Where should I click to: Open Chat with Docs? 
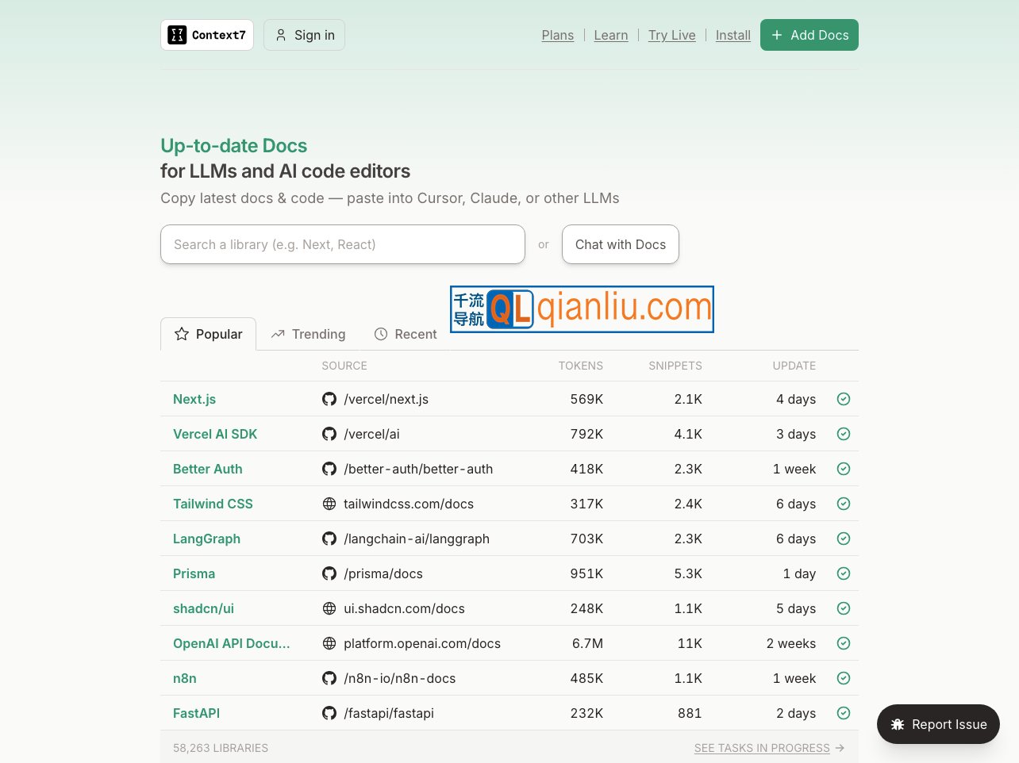620,244
